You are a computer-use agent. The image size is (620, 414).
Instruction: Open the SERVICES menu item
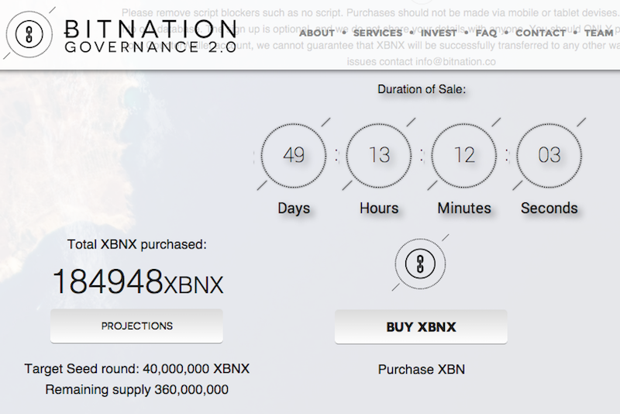pyautogui.click(x=377, y=33)
